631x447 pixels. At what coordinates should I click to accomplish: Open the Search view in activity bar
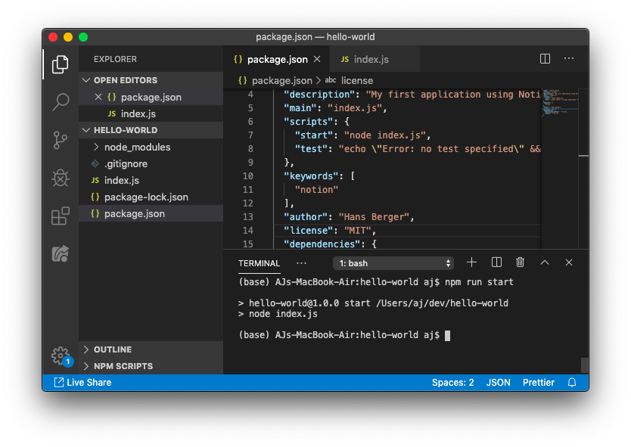(x=61, y=103)
